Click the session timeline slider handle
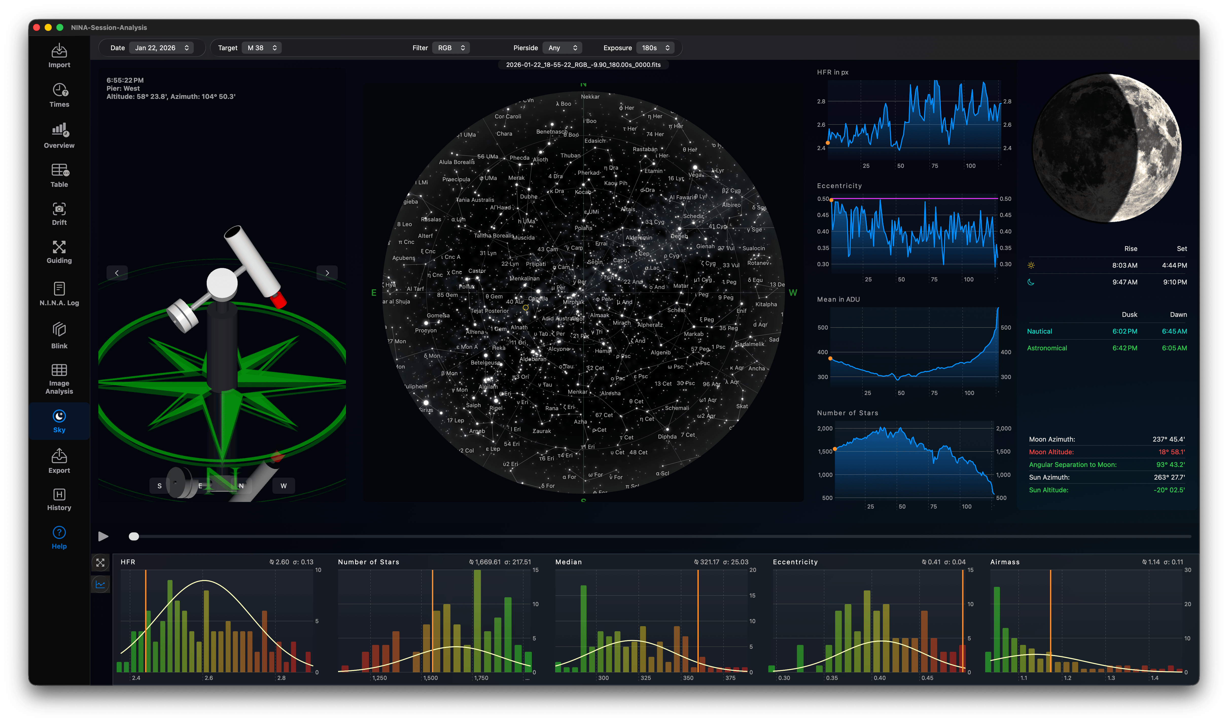1228x723 pixels. pyautogui.click(x=134, y=536)
